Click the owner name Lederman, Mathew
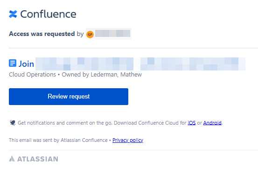Viewport: 258px width, 169px height. coord(116,75)
